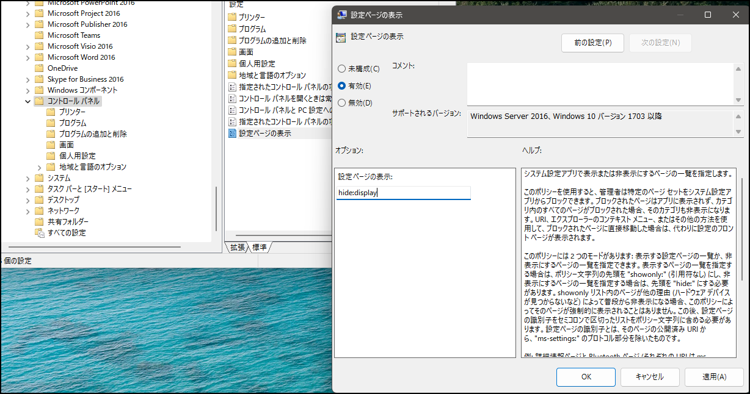Click the コントロール パネルと PC 設定 policy icon
Viewport: 750px width, 394px height.
tap(232, 110)
